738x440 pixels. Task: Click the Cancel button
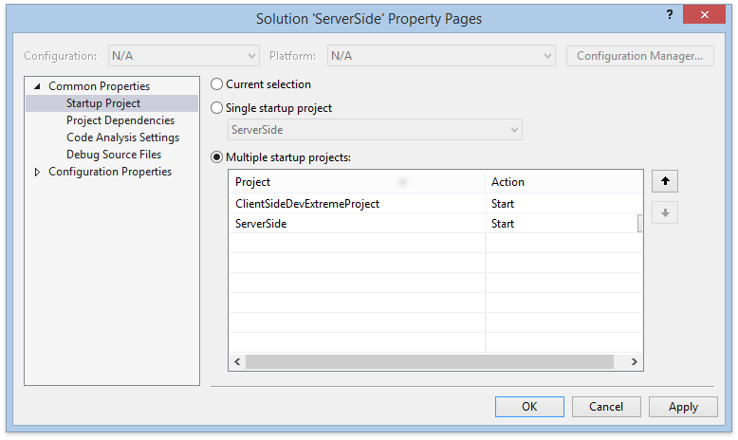pyautogui.click(x=606, y=407)
